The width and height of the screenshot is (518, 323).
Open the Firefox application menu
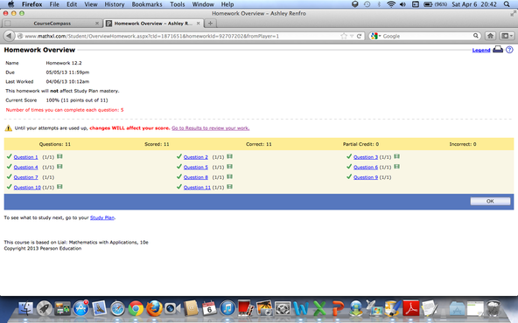[x=32, y=4]
